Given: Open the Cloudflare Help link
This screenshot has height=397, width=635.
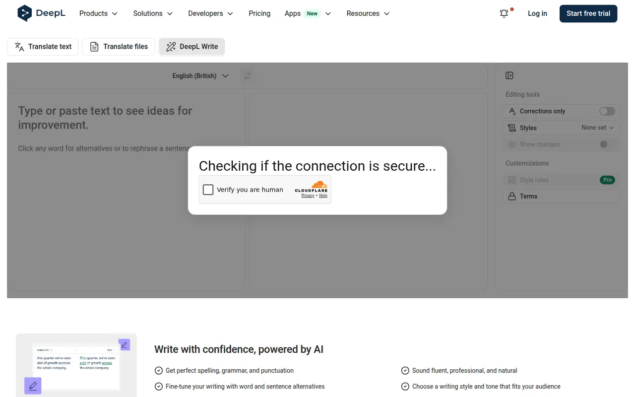Looking at the screenshot, I should click(323, 196).
